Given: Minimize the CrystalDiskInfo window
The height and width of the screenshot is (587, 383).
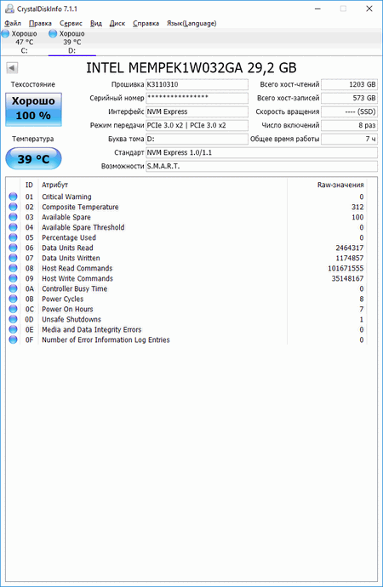Looking at the screenshot, I should coord(317,9).
